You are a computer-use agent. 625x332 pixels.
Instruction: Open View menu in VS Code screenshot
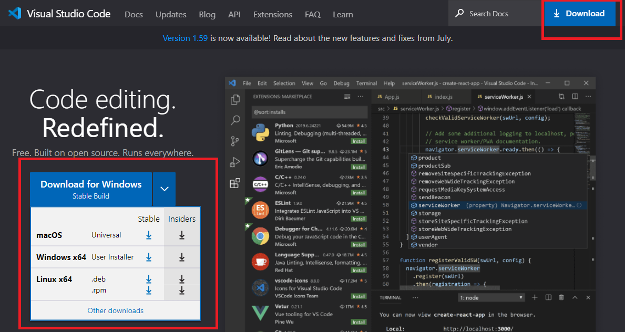click(308, 84)
